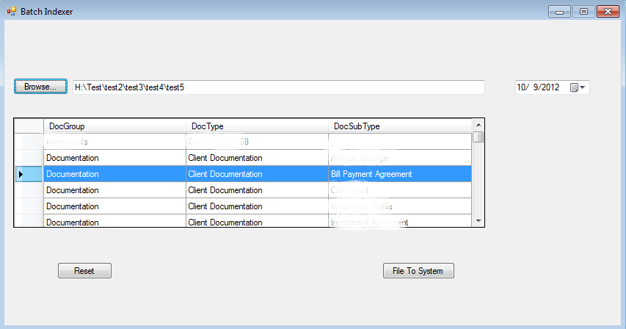
Task: Click the current-row arrow indicator in the row header
Action: 21,174
